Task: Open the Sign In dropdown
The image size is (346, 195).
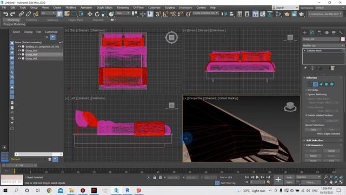Action: click(x=285, y=8)
